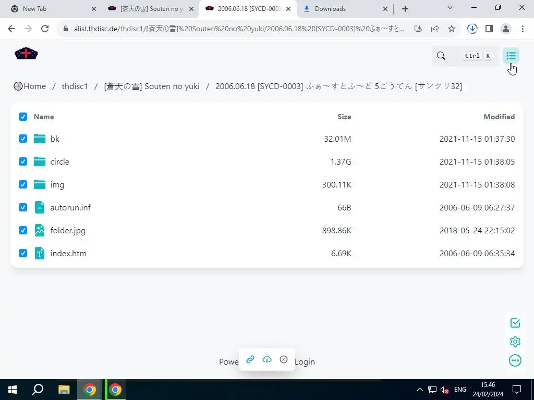Toggle the select-all checkbox beside Name
The image size is (534, 400).
pos(23,117)
